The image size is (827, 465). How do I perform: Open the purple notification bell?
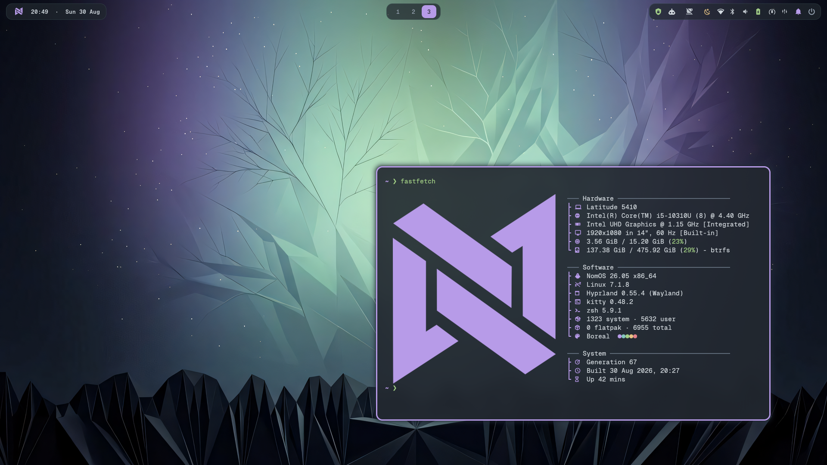798,12
